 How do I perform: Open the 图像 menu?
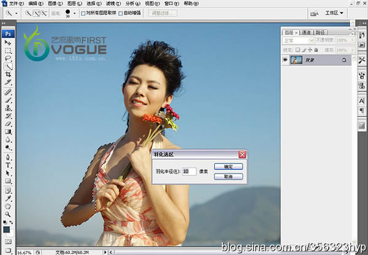click(x=55, y=4)
